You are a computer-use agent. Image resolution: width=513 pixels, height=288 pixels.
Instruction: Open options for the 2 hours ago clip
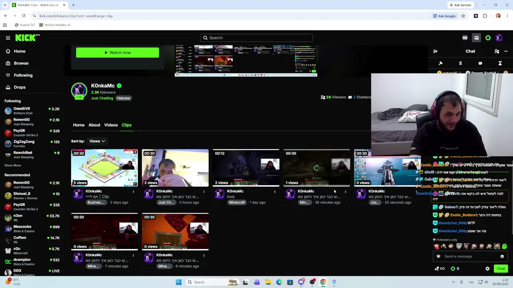click(204, 192)
